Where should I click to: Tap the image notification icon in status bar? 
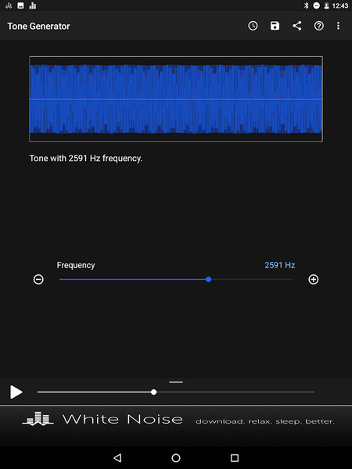click(20, 5)
